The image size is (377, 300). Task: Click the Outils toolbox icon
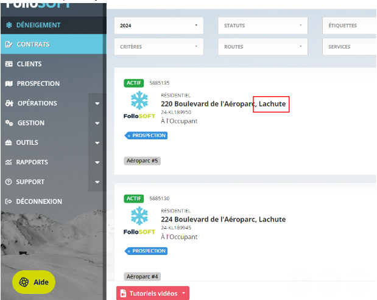tap(9, 142)
